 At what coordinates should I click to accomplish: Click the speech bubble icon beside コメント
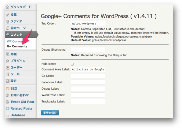[x=8, y=35]
